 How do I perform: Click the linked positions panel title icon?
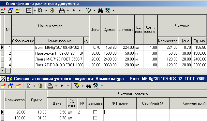click(x=9, y=79)
